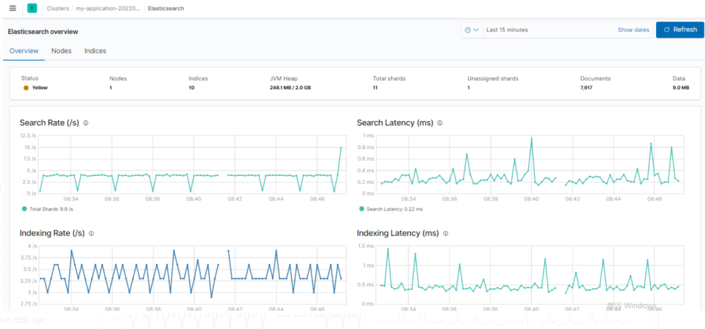Viewport: 705px width, 329px height.
Task: Select the Overview tab
Action: click(x=23, y=51)
